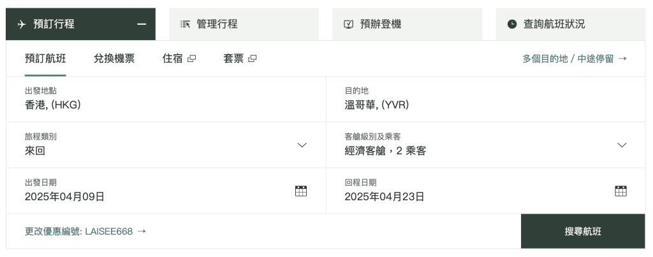
Task: Expand 客艙級別及乘客 dropdown chevron
Action: click(x=622, y=145)
